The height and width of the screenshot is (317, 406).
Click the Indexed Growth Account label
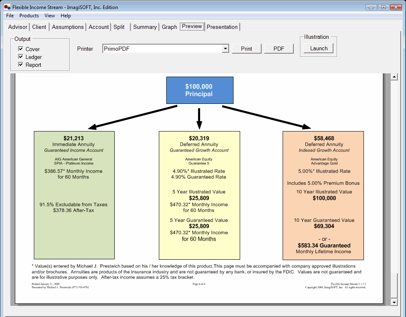pyautogui.click(x=324, y=150)
